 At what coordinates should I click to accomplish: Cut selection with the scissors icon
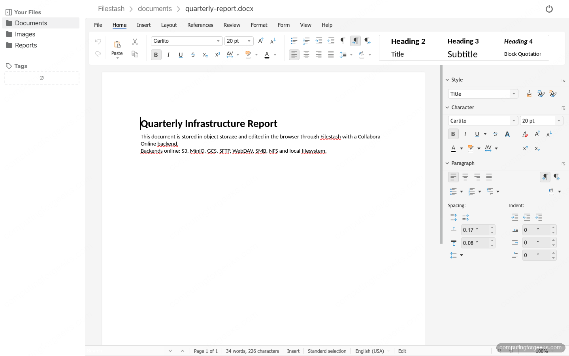[135, 42]
